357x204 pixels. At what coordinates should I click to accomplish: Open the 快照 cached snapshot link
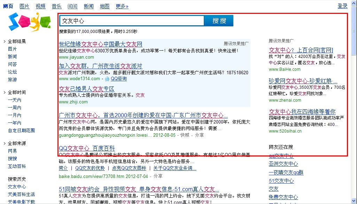185,135
